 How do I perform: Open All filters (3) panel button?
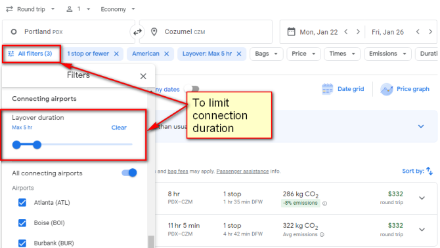(31, 54)
